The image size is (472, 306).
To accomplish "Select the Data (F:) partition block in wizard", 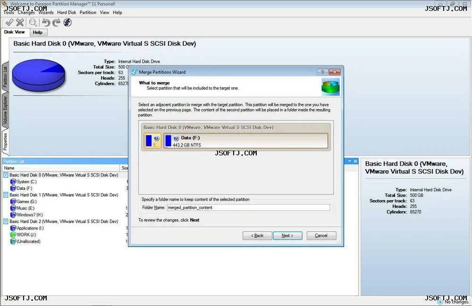I will click(x=245, y=141).
